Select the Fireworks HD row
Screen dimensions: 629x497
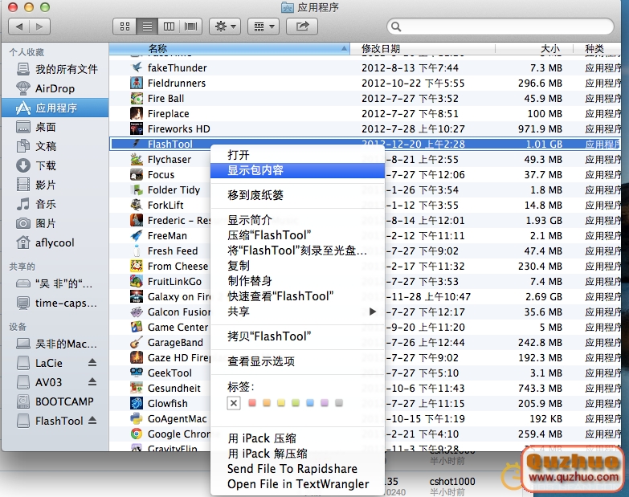365,128
